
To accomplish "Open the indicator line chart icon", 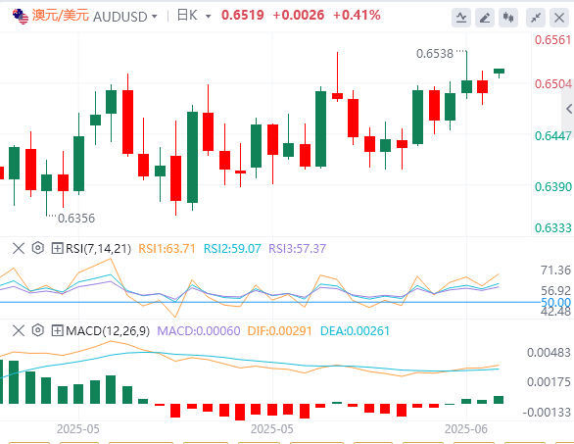I will click(461, 18).
